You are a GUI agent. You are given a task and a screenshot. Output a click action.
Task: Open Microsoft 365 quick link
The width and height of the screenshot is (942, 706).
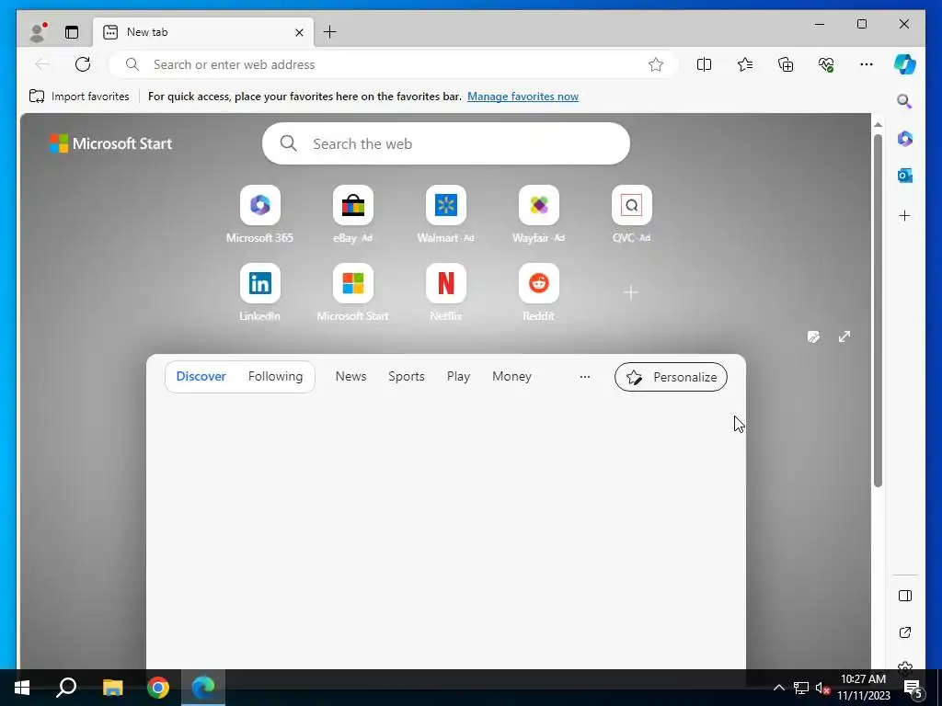click(259, 214)
